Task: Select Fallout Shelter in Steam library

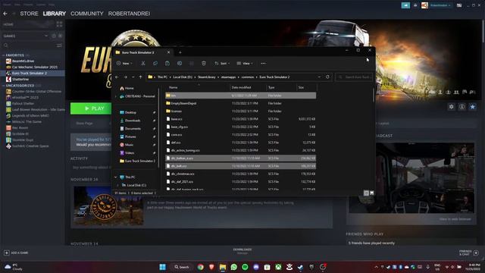Action: (x=23, y=104)
